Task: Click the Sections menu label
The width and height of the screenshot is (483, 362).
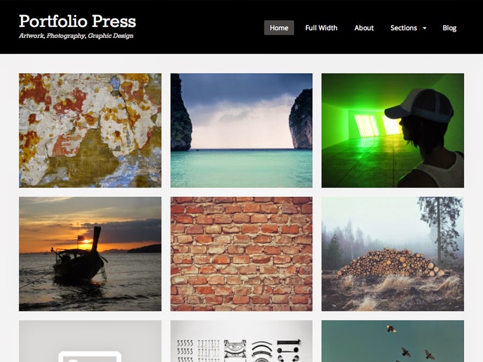Action: pos(403,28)
